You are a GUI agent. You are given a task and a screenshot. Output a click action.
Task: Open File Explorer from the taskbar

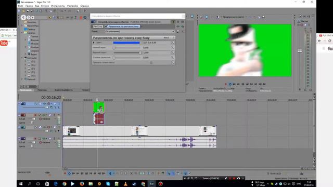[x=91, y=184]
